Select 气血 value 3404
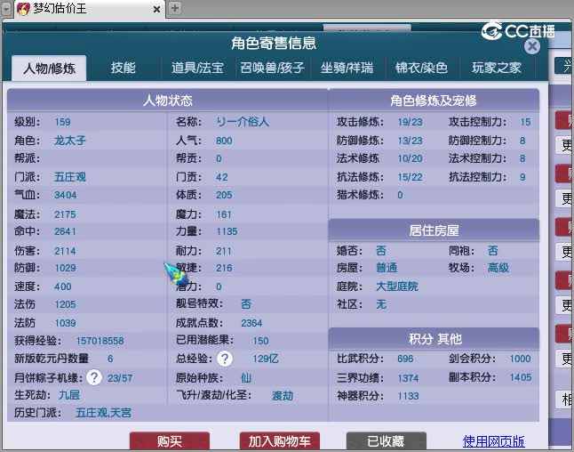Image resolution: width=574 pixels, height=452 pixels. coord(66,195)
